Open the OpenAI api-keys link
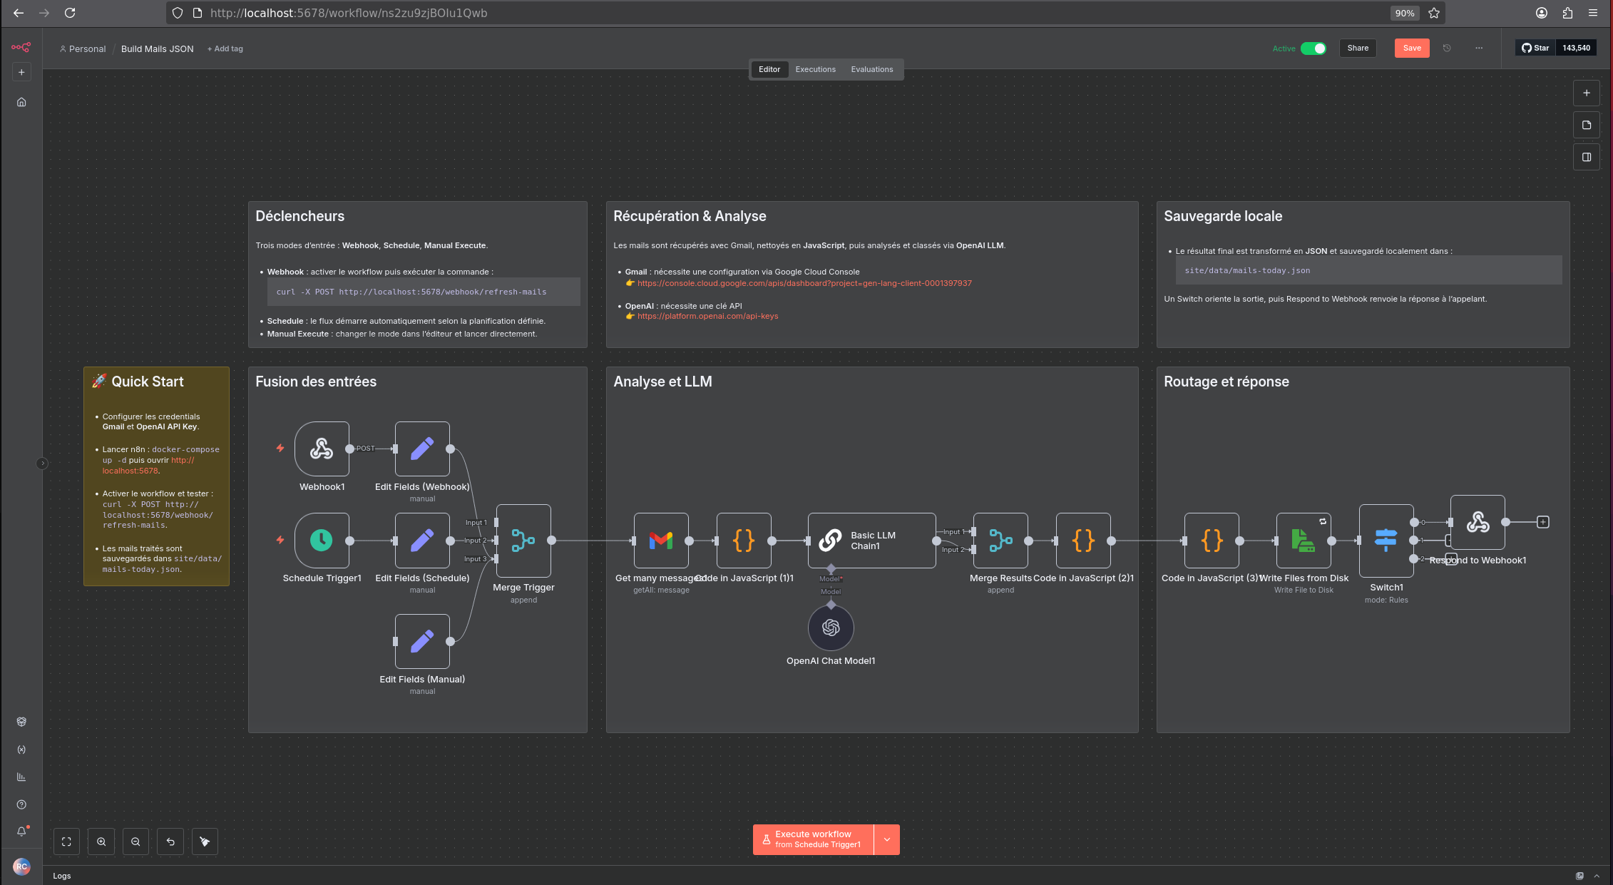 point(707,316)
